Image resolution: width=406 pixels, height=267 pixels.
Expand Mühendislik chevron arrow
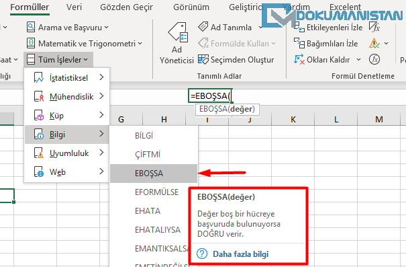click(101, 96)
